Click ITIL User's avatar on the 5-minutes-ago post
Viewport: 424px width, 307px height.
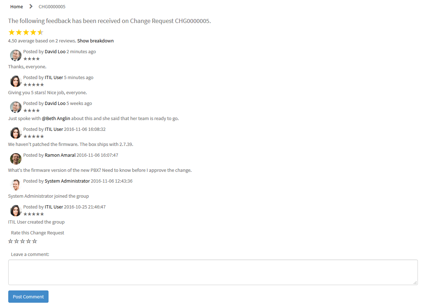click(x=16, y=81)
